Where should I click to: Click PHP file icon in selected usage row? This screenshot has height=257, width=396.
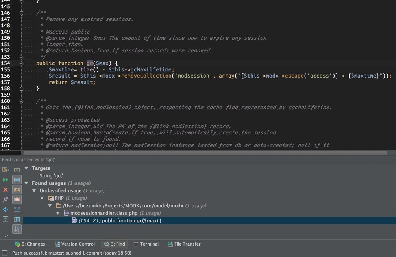pyautogui.click(x=74, y=221)
